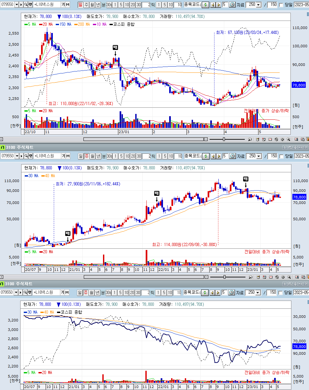Click the stock search magnifier in middle chart toolbar
Image resolution: width=309 pixels, height=390 pixels.
tap(26, 156)
